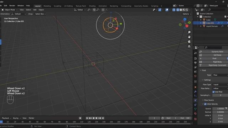Open the Options dropdown in viewport
This screenshot has width=228, height=128.
[187, 14]
